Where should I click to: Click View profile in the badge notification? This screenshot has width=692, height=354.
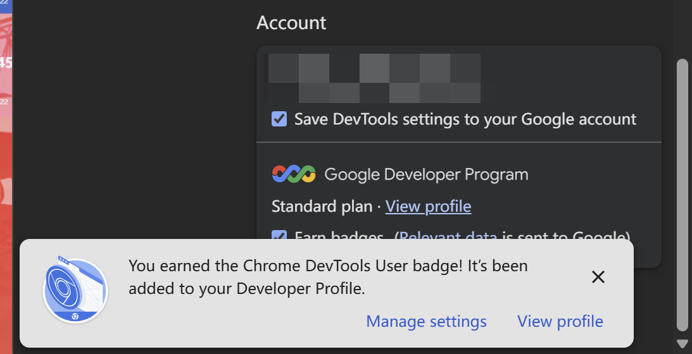click(560, 321)
